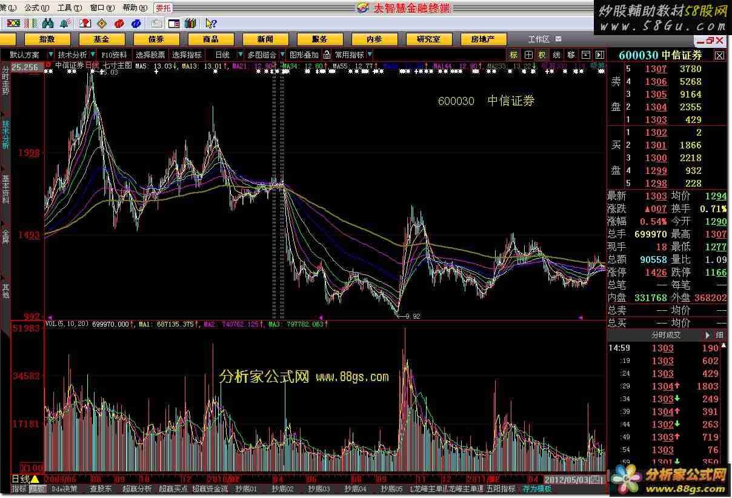The image size is (732, 498).
Task: Expand the 常用指标 dropdown arrow
Action: [x=370, y=55]
